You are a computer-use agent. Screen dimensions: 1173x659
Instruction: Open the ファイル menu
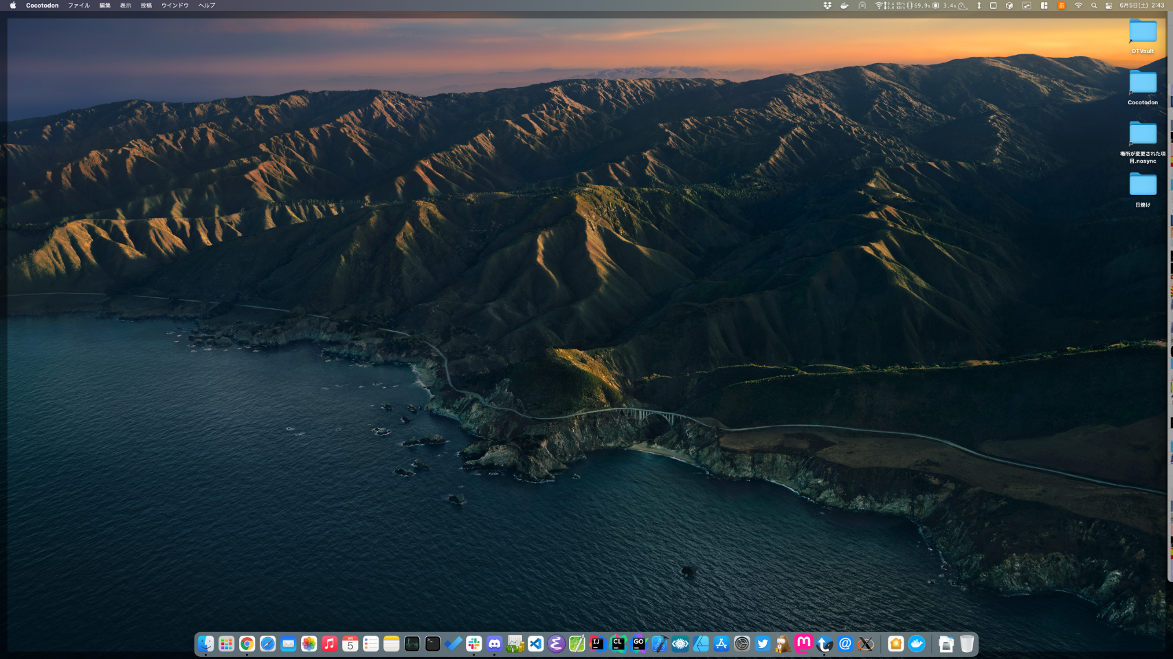coord(78,5)
